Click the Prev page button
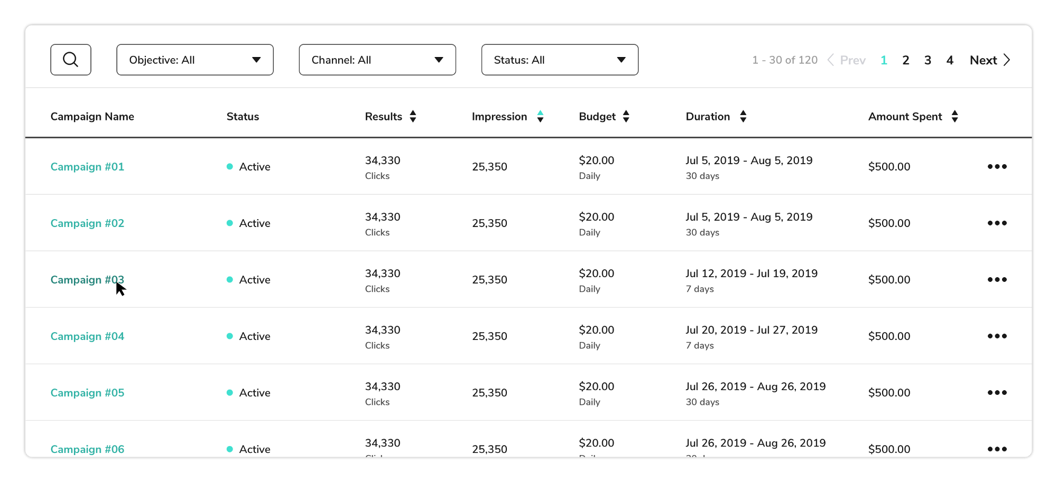 (847, 60)
